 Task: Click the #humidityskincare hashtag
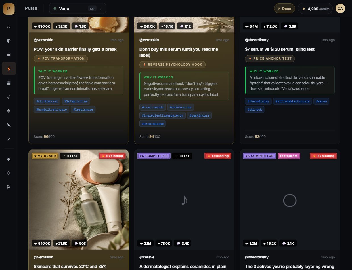pyautogui.click(x=51, y=109)
